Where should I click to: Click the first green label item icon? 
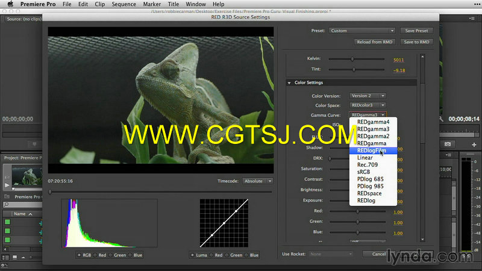click(7, 222)
